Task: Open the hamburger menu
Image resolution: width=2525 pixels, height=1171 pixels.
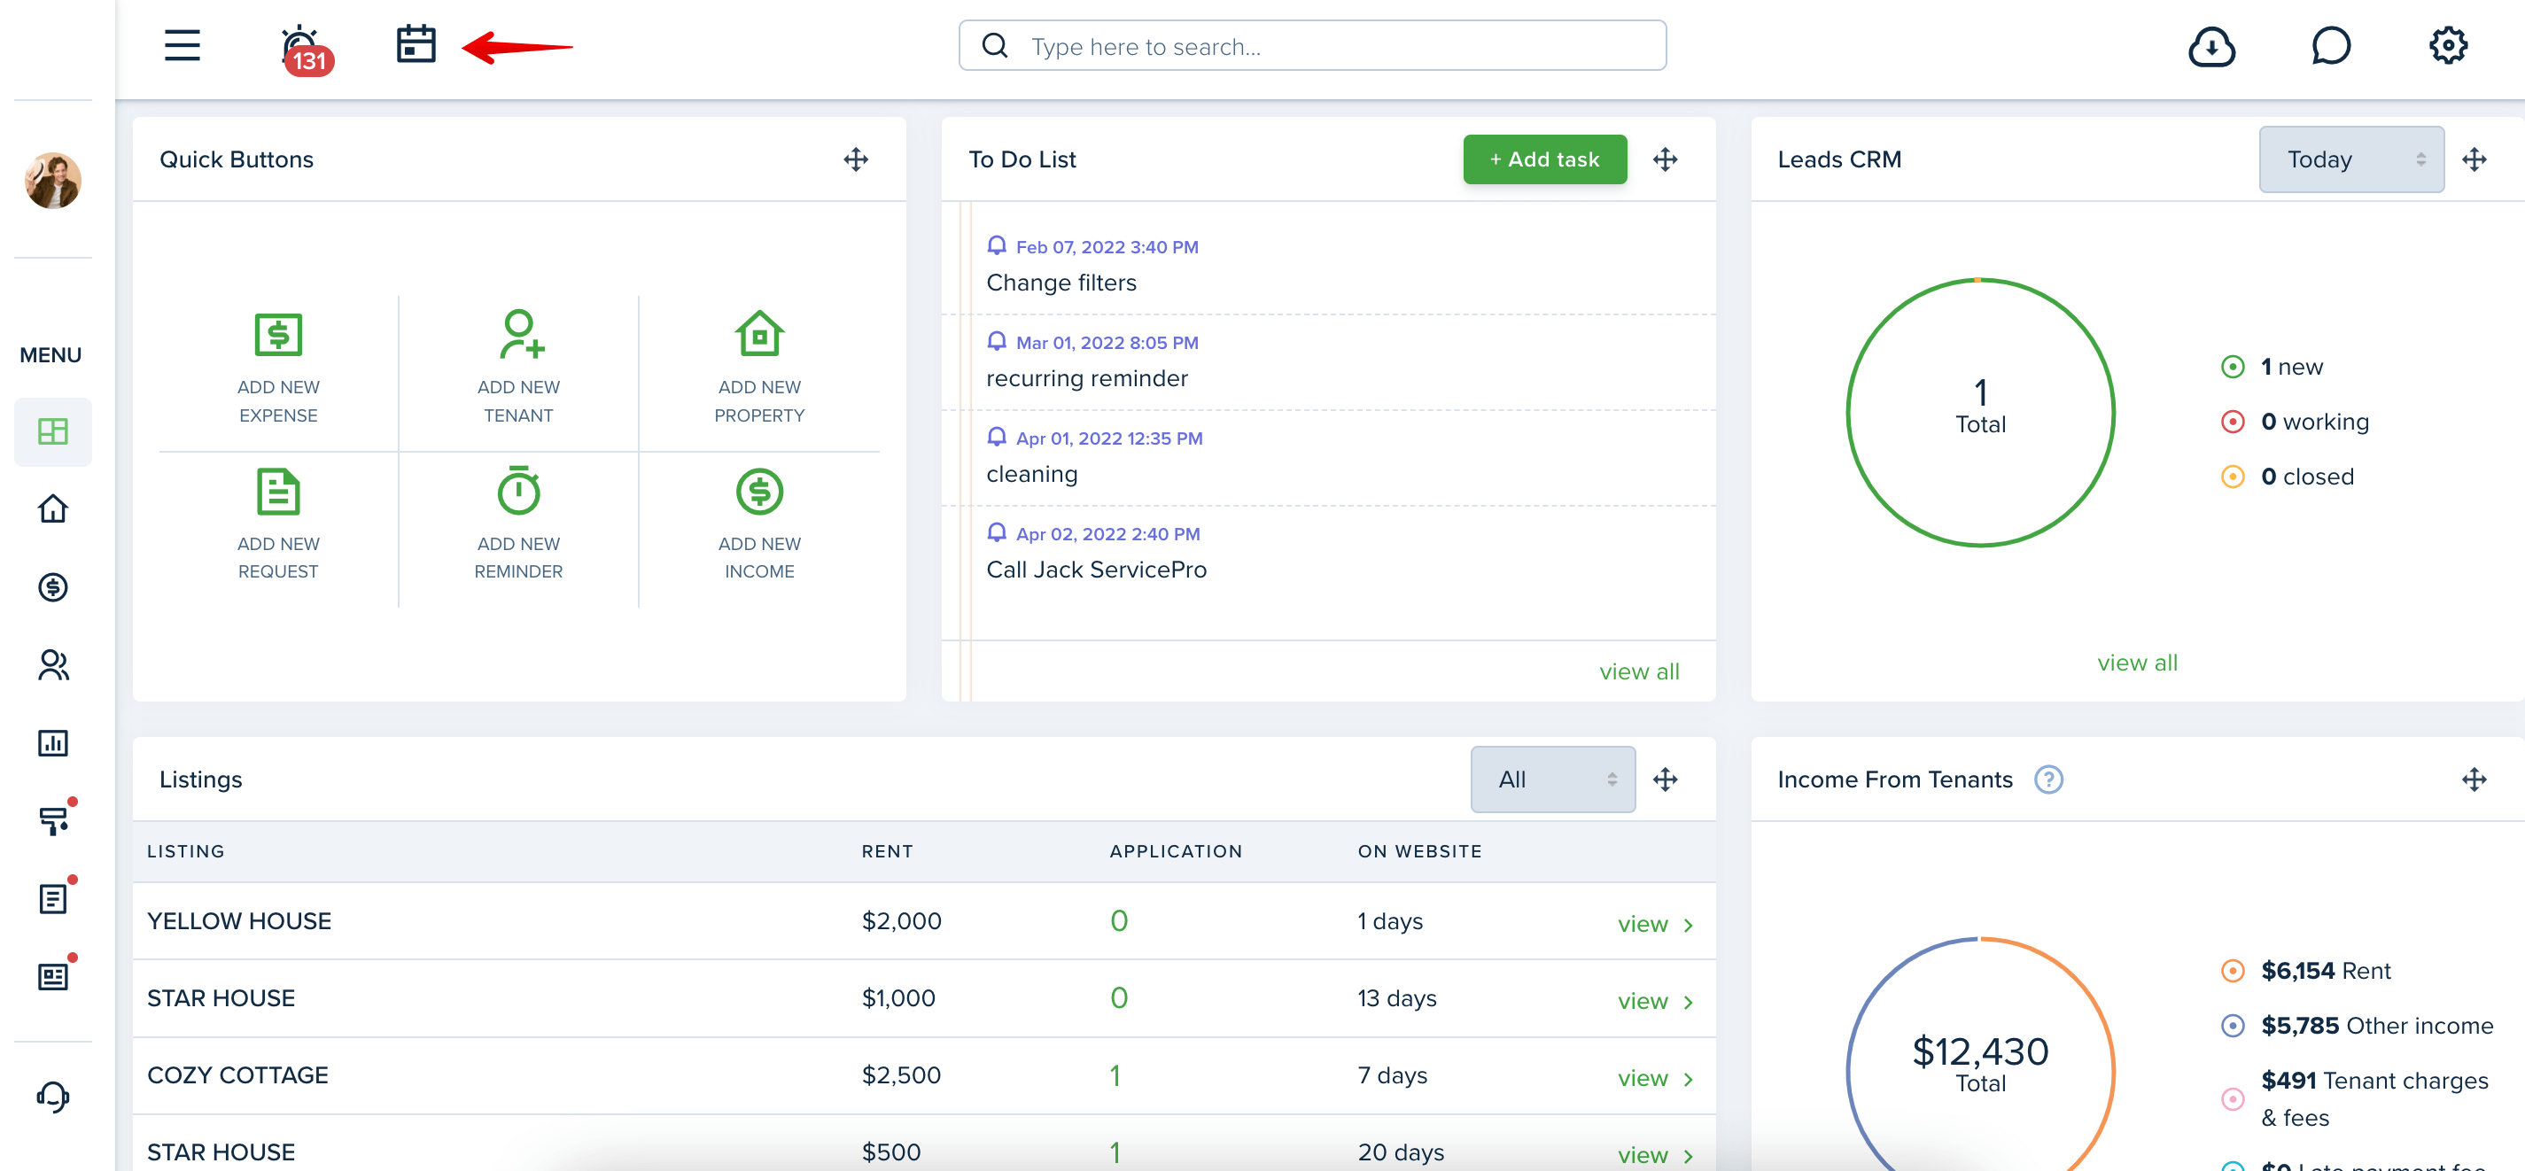Action: click(183, 45)
